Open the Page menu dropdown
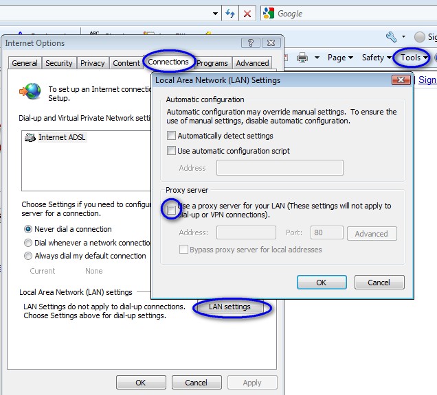The height and width of the screenshot is (395, 437). pyautogui.click(x=340, y=58)
